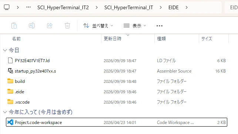The width and height of the screenshot is (238, 134).
Task: Click the LD ファイル type cell
Action: (166, 61)
